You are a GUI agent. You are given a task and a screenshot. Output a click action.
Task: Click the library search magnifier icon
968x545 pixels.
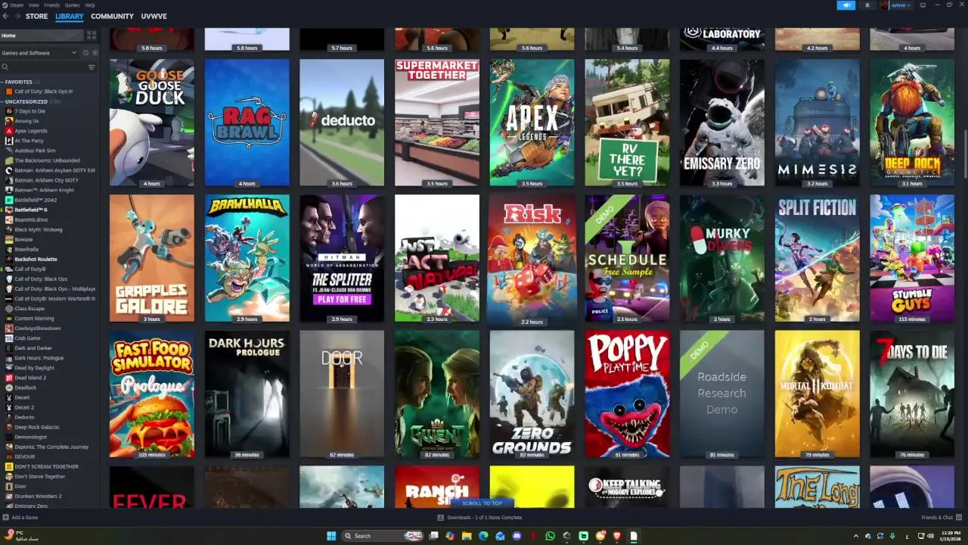[5, 67]
